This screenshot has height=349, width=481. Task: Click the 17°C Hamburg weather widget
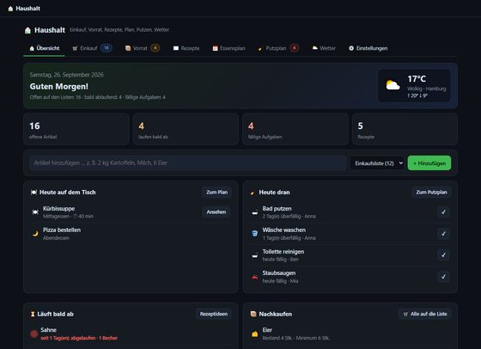pos(414,86)
